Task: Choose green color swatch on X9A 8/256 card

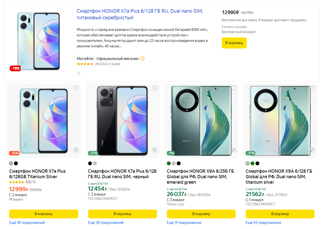Action: point(169,163)
